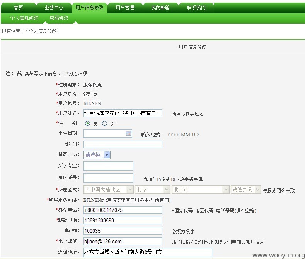The width and height of the screenshot is (305, 259).
Task: Click the 必须为数字 hint text
Action: click(x=183, y=232)
